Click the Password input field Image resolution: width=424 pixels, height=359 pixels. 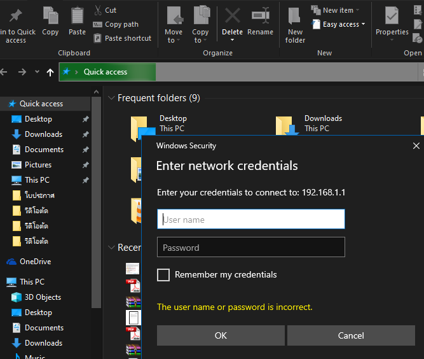[250, 248]
